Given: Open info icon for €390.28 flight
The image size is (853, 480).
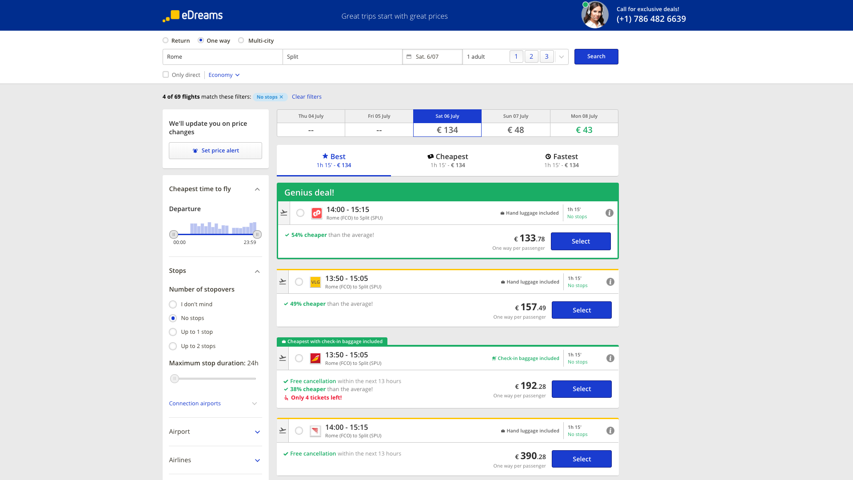Looking at the screenshot, I should 610,431.
